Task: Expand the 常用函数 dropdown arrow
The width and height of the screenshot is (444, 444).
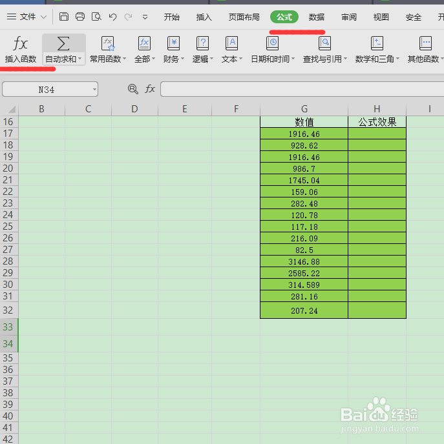Action: pos(125,59)
